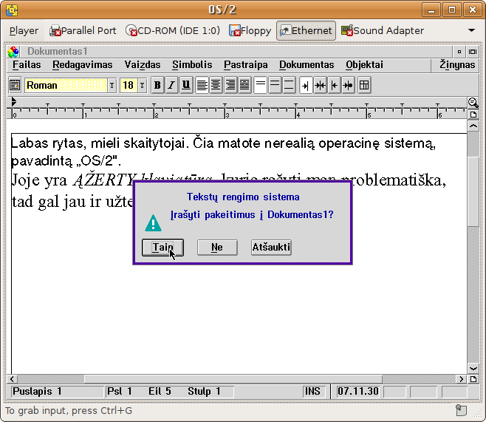This screenshot has height=422, width=486.
Task: Open the Redagavimas menu
Action: [83, 65]
